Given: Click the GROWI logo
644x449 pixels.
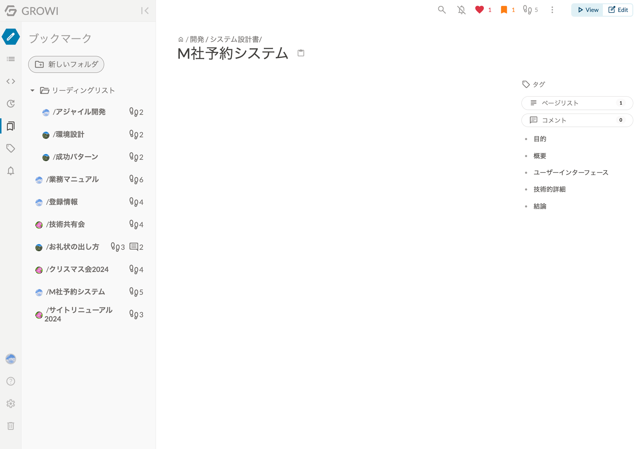Looking at the screenshot, I should [32, 11].
